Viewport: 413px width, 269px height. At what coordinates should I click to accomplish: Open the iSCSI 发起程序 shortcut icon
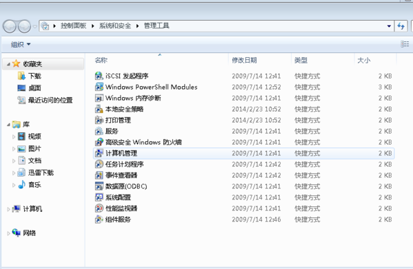[98, 76]
